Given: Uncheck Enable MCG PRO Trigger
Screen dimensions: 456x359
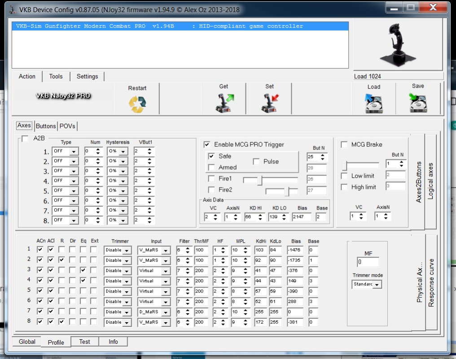Looking at the screenshot, I should tap(207, 144).
